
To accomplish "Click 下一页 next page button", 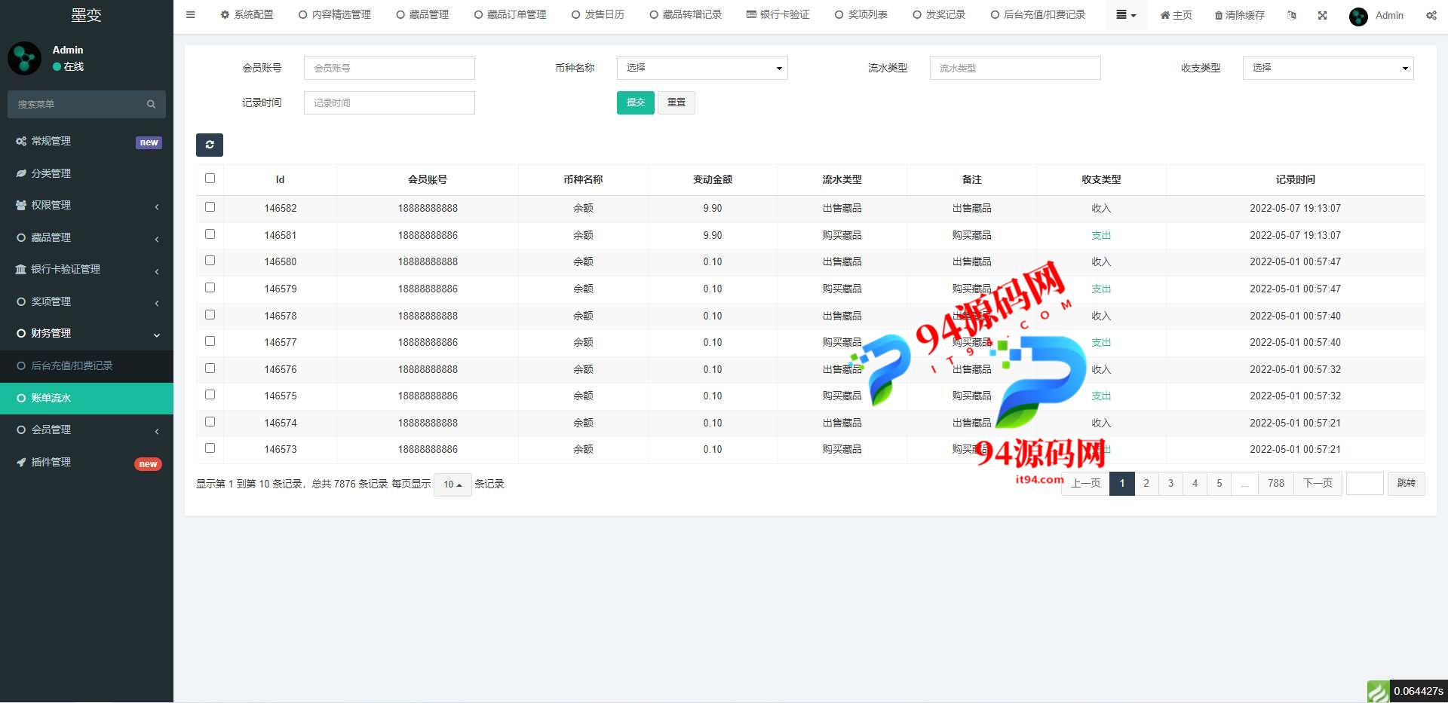I will click(1318, 483).
